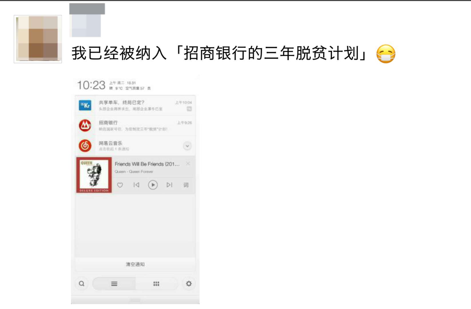
Task: Open 招商银行 notification message
Action: pos(135,125)
